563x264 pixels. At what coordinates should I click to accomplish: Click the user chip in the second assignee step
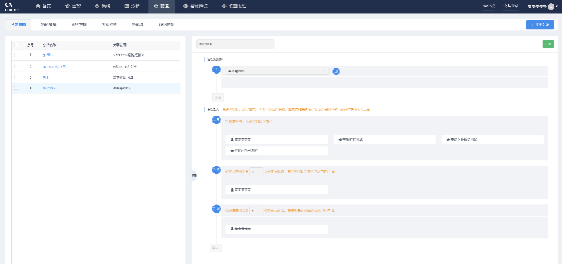pos(277,190)
